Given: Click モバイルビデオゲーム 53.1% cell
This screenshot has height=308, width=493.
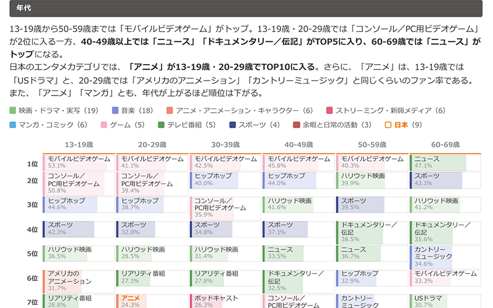Looking at the screenshot, I should (79, 163).
